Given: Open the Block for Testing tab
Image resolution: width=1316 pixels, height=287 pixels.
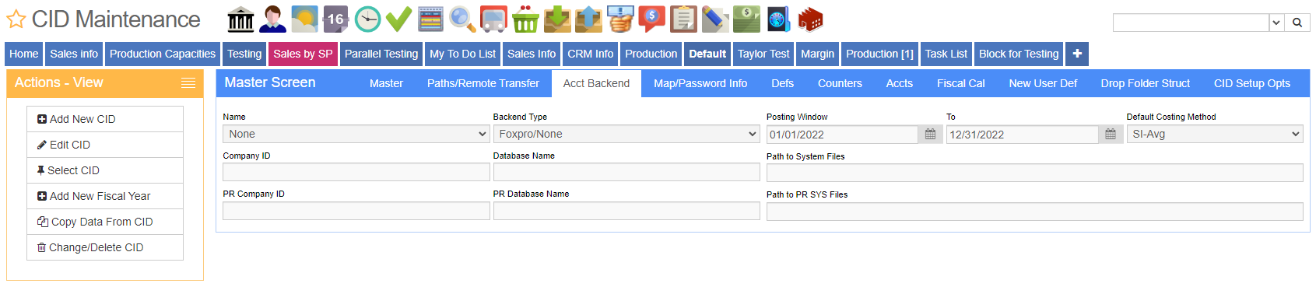Looking at the screenshot, I should pos(1019,54).
